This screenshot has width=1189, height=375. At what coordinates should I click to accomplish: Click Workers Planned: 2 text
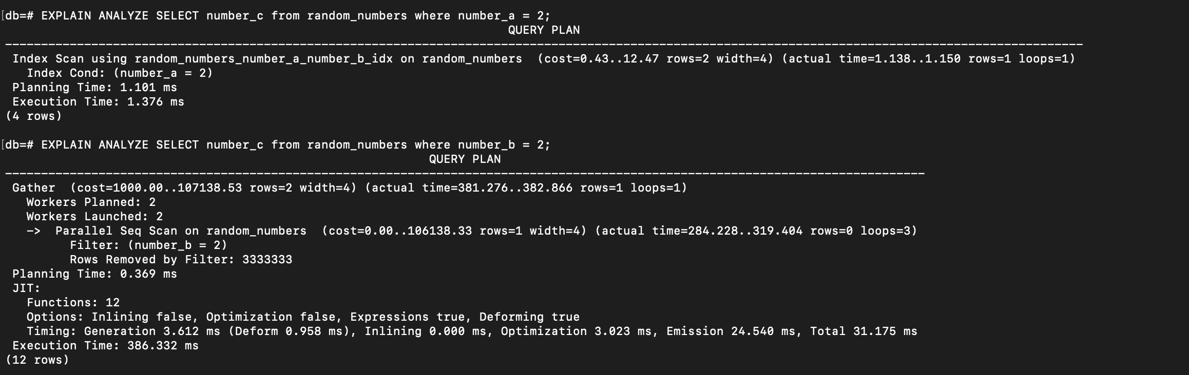(91, 202)
